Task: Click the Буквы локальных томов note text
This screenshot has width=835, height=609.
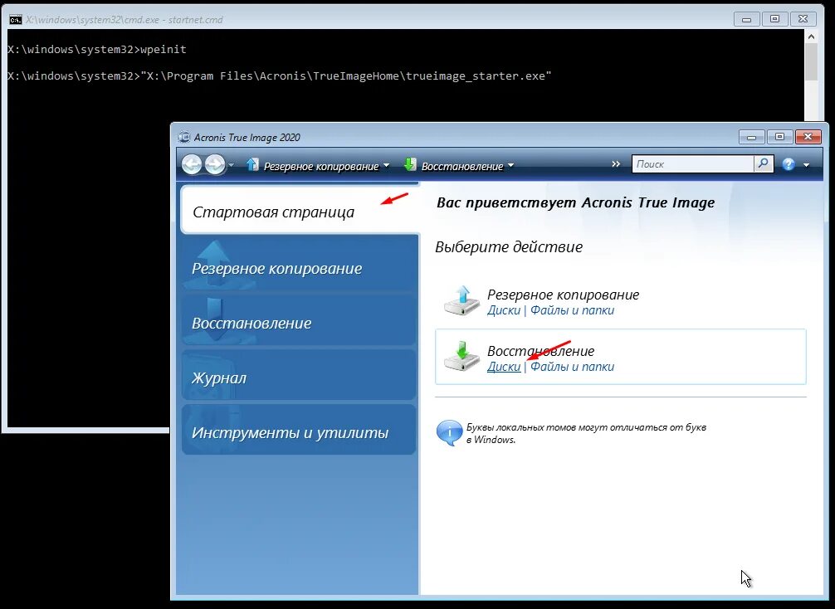Action: tap(586, 433)
